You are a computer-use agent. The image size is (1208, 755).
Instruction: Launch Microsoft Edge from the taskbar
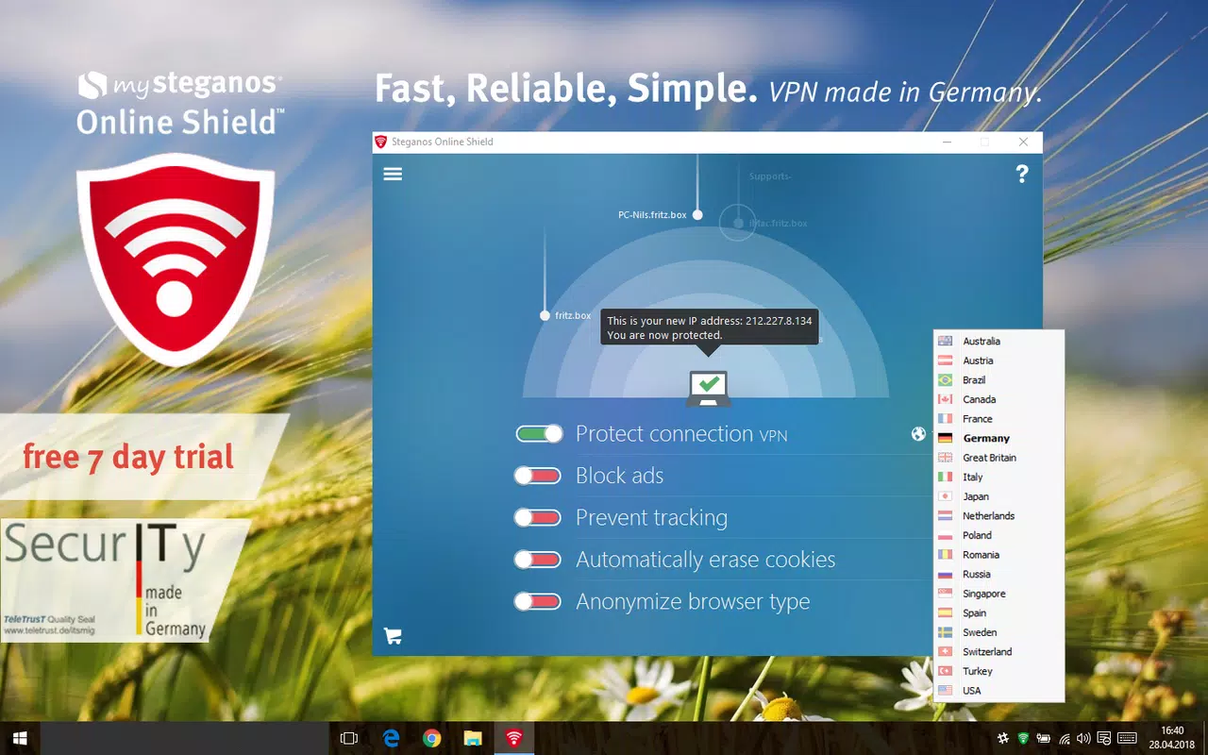click(x=391, y=738)
